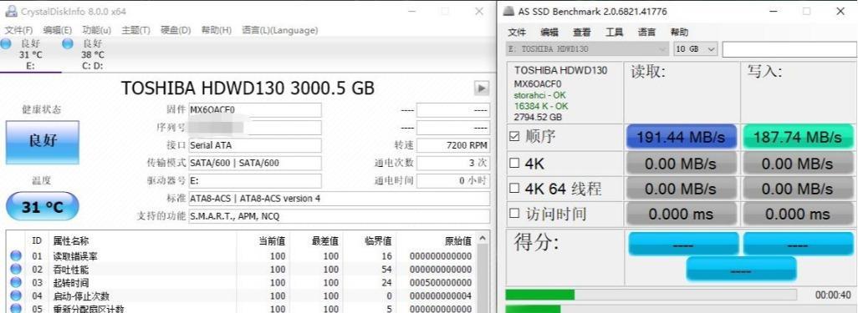This screenshot has height=313, width=858.
Task: Click the write score result box
Action: 799,244
